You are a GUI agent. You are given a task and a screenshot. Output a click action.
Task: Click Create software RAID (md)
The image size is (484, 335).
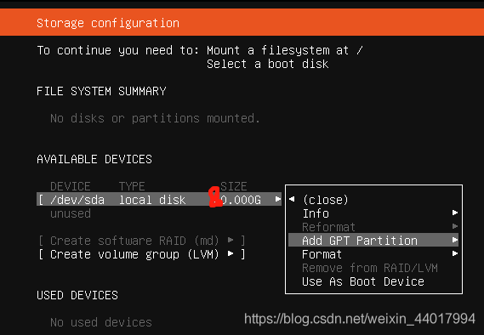tap(142, 241)
